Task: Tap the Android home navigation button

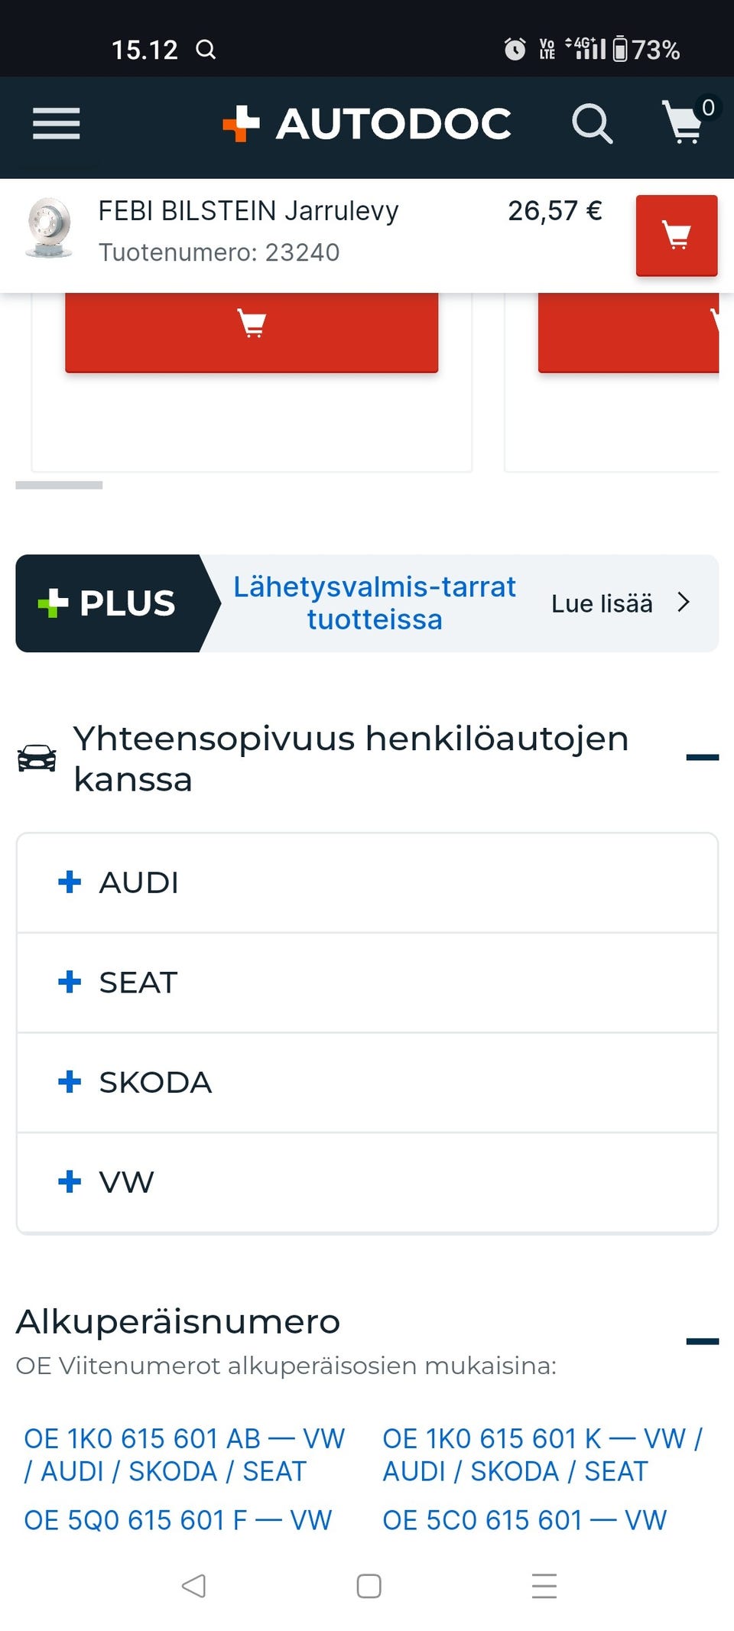Action: click(x=369, y=1586)
